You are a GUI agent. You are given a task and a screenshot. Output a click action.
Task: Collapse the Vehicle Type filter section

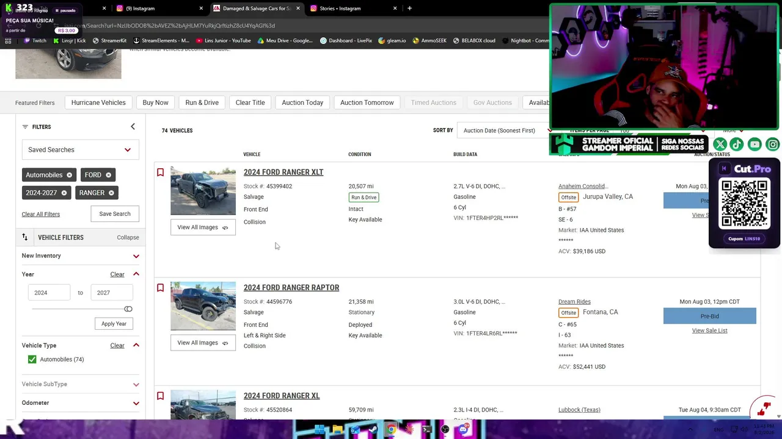point(136,346)
